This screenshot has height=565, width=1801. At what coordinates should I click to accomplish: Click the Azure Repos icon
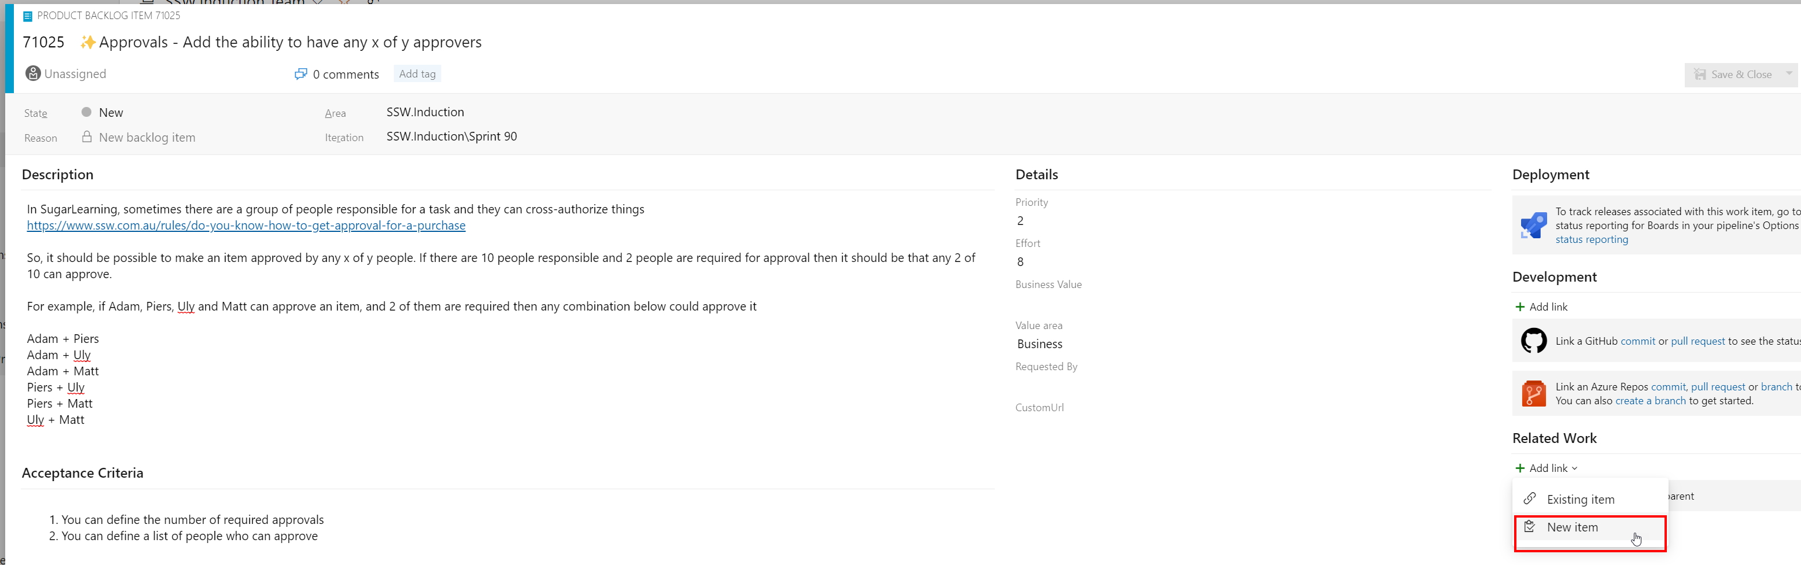(x=1533, y=394)
